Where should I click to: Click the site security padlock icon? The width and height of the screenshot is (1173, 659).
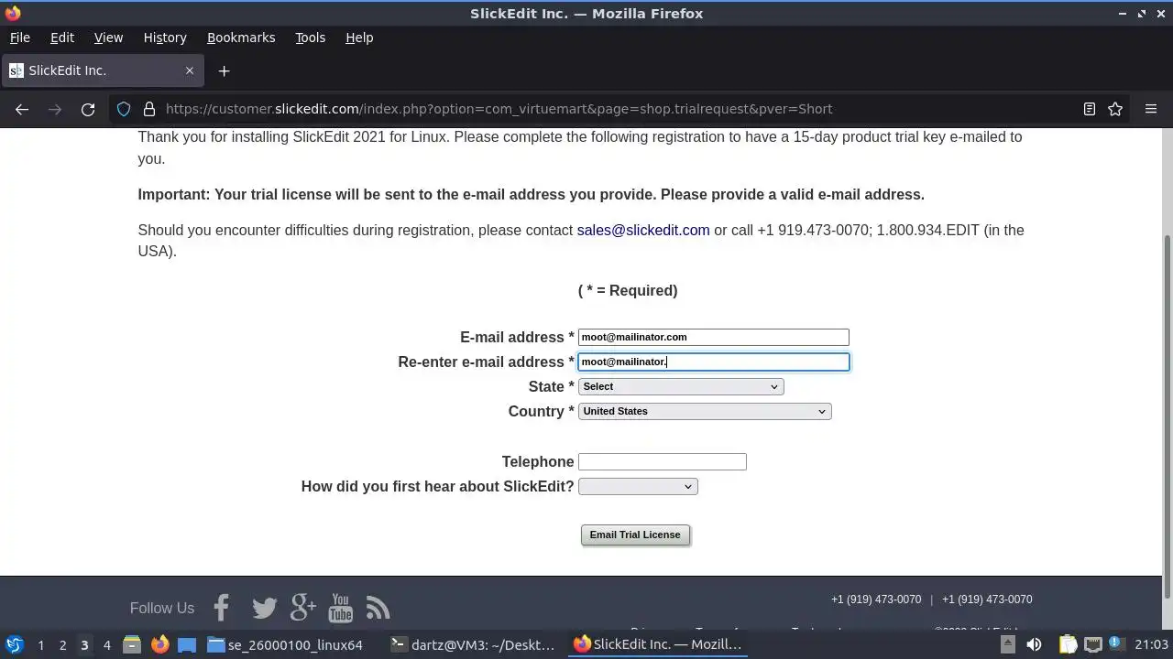[x=149, y=109]
